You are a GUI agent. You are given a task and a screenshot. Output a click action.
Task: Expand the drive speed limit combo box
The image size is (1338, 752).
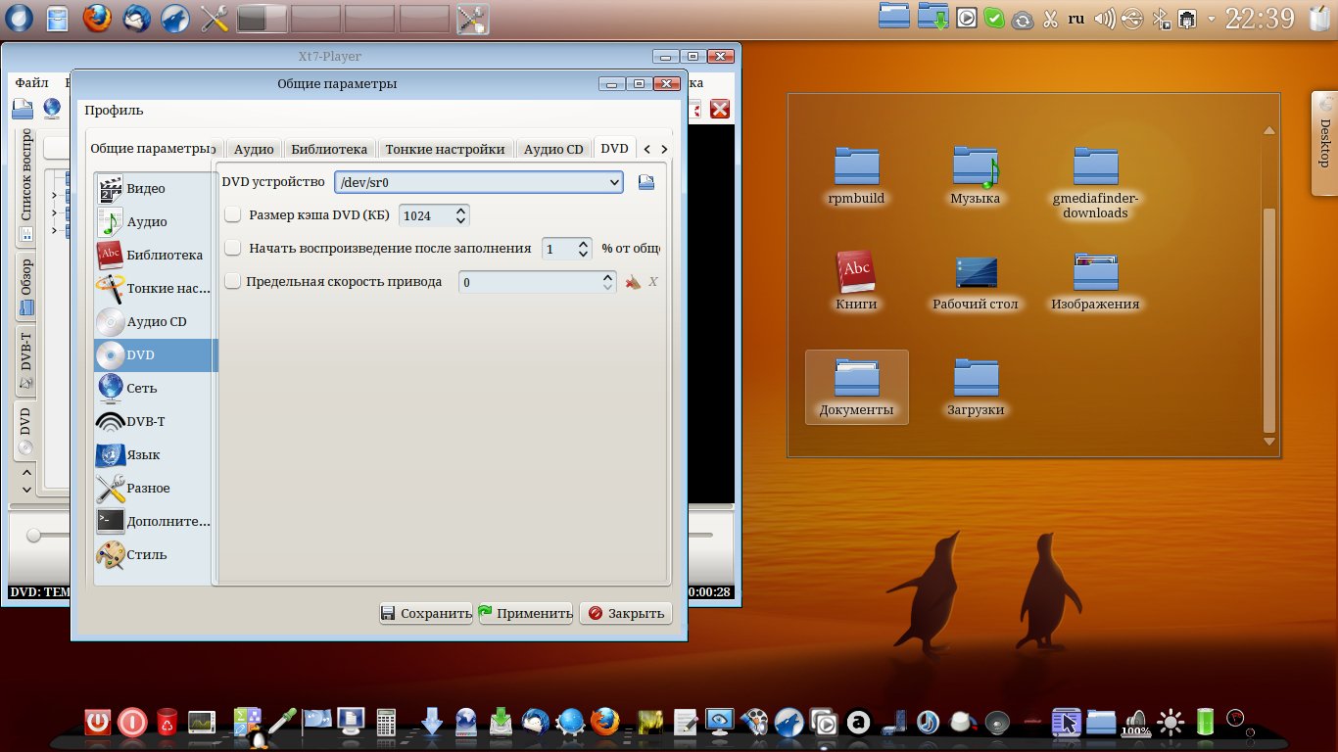click(608, 282)
